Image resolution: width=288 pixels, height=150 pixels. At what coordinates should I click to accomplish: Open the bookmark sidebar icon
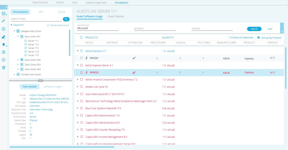pyautogui.click(x=4, y=45)
